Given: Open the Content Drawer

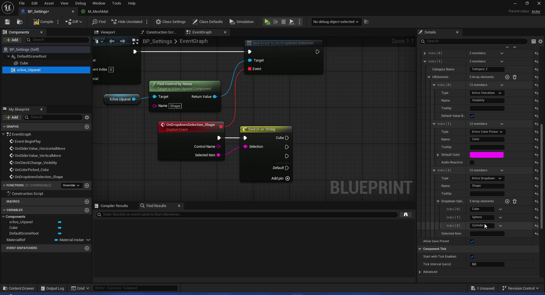Looking at the screenshot, I should pyautogui.click(x=18, y=288).
